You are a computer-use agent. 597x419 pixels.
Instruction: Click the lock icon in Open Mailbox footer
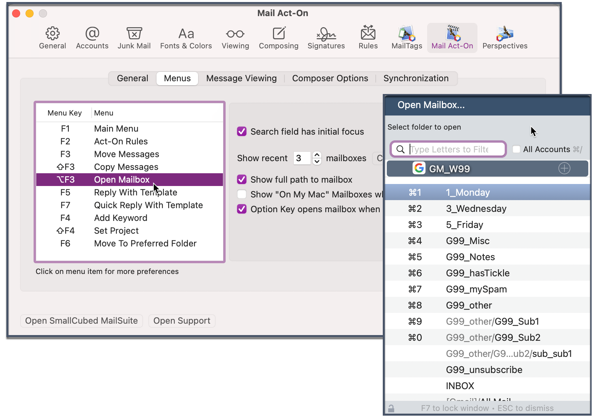coord(391,408)
